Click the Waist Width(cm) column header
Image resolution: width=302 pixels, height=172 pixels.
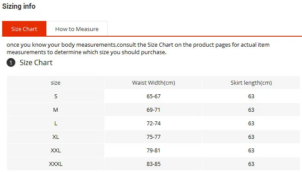[154, 83]
